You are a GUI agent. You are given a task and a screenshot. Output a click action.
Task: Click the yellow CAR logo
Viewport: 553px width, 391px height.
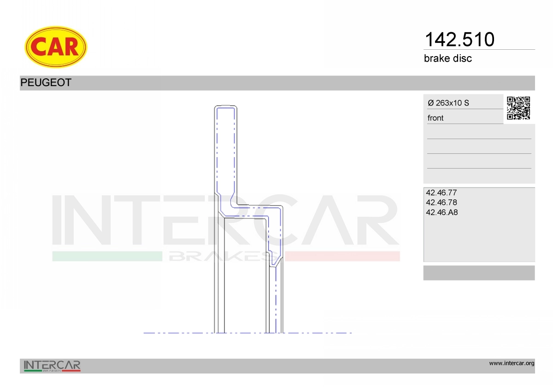[x=55, y=47]
